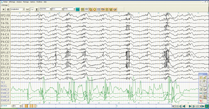The height and width of the screenshot is (109, 209).
Task: Click the rewind by step button
Action: 177,106
